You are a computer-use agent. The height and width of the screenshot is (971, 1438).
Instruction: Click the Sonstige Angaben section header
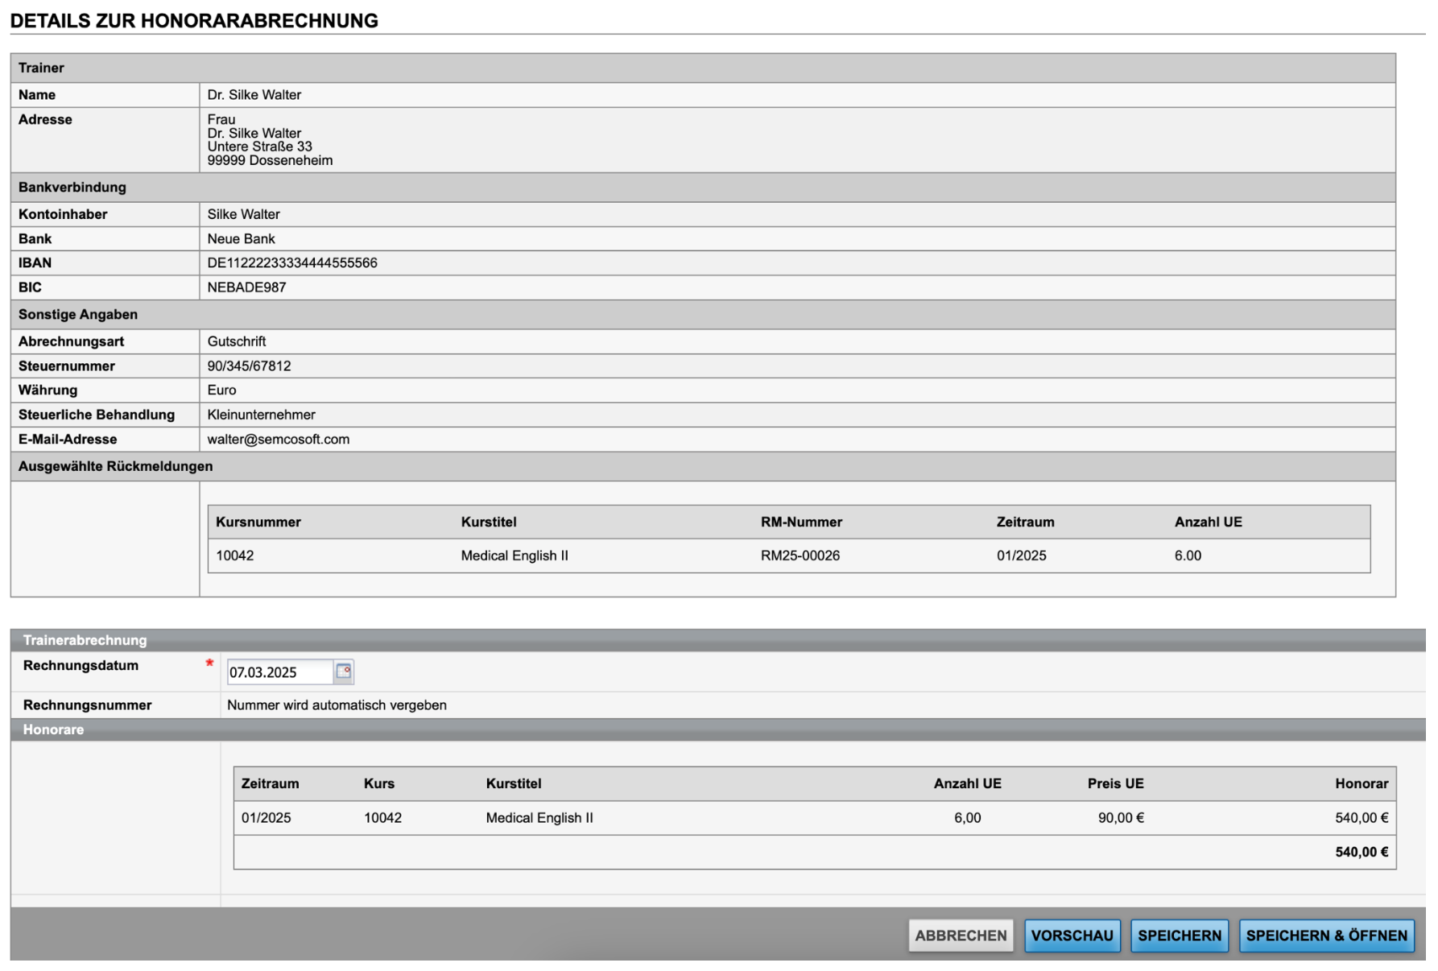(77, 314)
